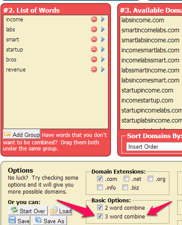
Task: Select domain smartincomelabs.com
Action: coord(150,30)
